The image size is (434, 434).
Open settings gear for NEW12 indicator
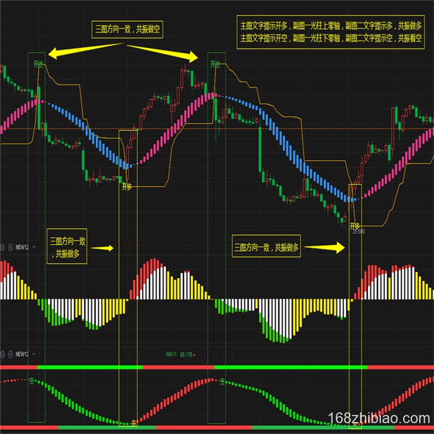(x=3, y=247)
